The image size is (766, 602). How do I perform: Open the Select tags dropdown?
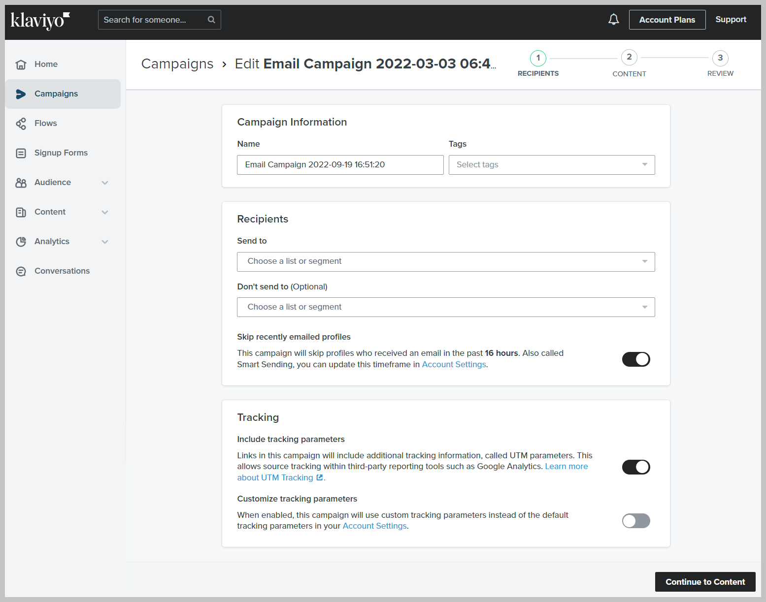pos(552,165)
